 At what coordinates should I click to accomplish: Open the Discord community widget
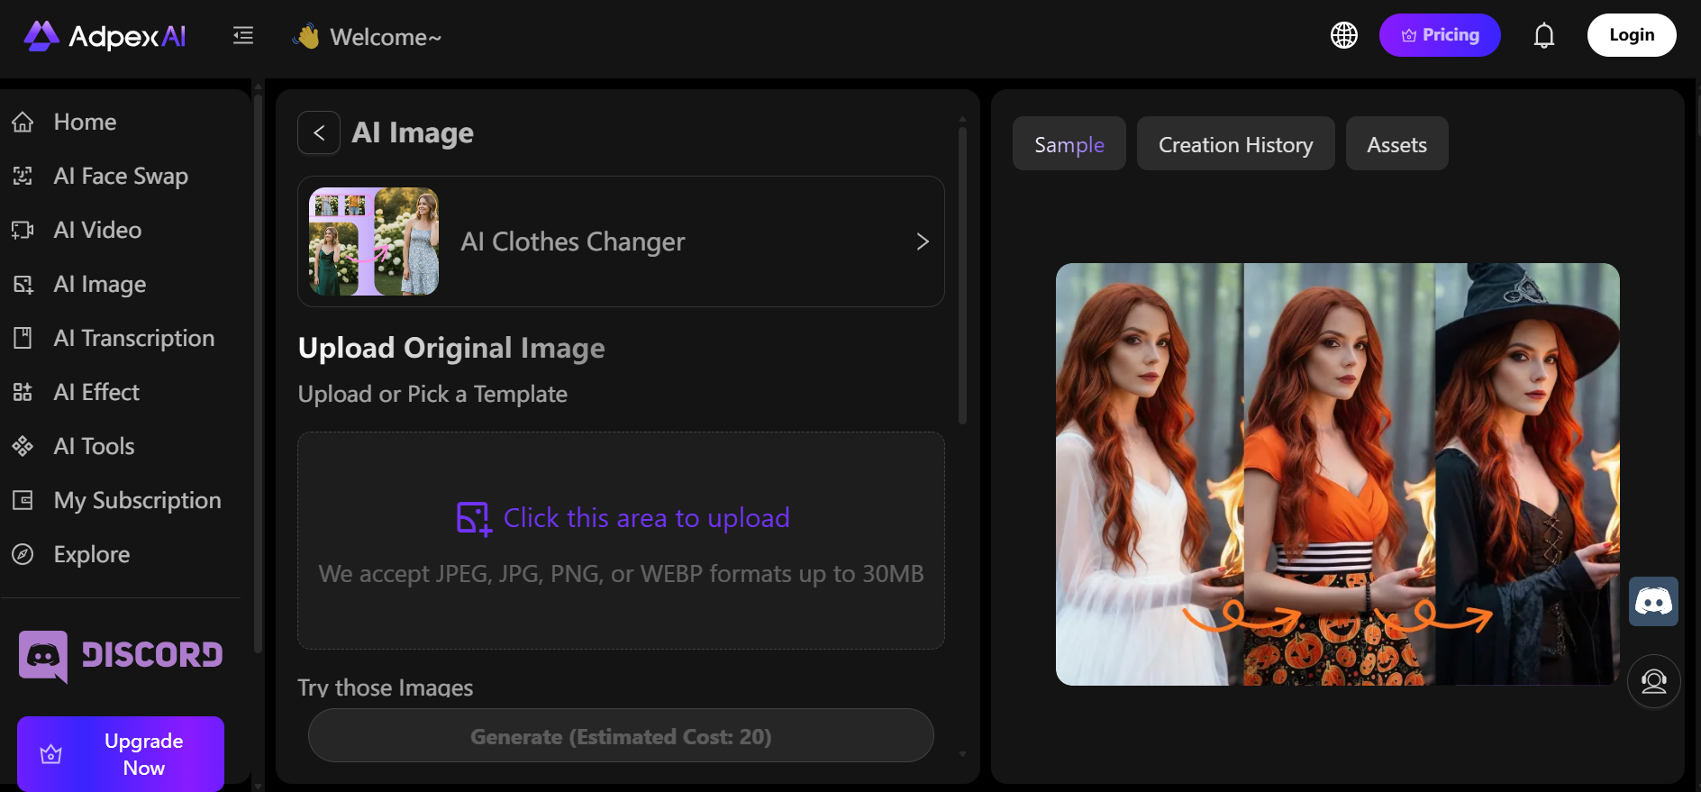click(x=1652, y=601)
